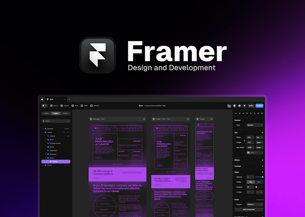Click the user avatar in top bar

click(x=230, y=106)
